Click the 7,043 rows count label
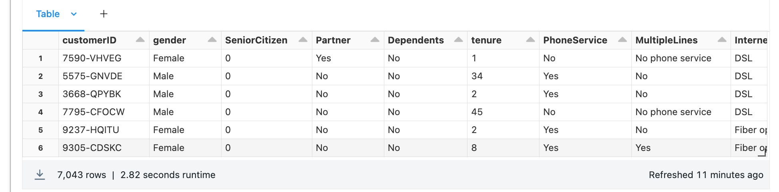The width and height of the screenshot is (779, 192). tap(82, 175)
